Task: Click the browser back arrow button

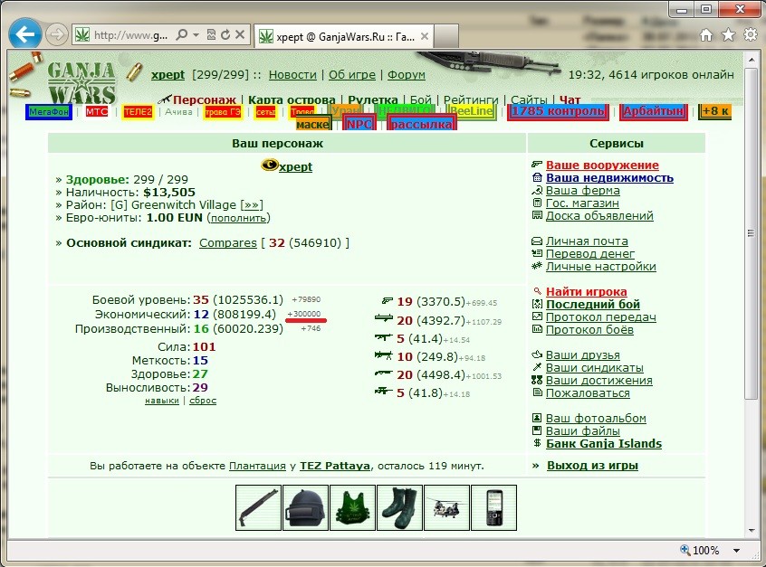Action: [x=25, y=34]
